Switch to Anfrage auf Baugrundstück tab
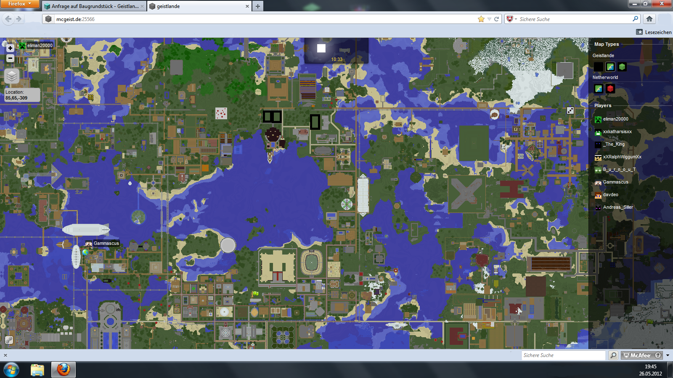 coord(95,6)
